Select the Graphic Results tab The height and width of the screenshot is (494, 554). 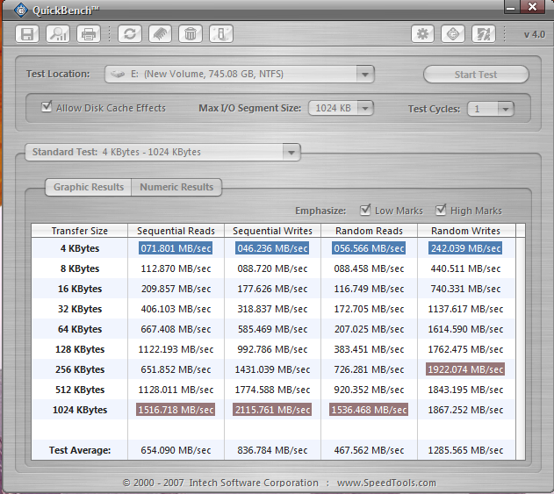click(x=88, y=187)
